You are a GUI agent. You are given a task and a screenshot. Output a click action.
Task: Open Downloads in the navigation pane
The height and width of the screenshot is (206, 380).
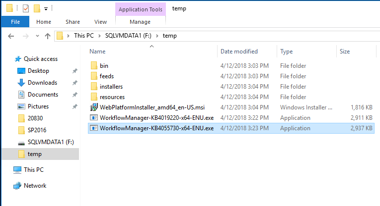pos(42,83)
